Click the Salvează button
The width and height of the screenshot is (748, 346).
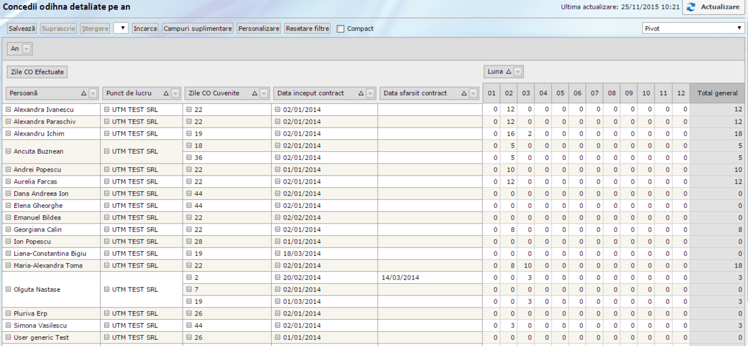(22, 29)
